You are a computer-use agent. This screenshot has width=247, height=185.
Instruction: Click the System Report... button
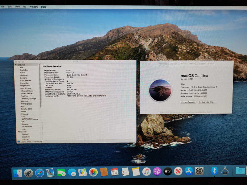pyautogui.click(x=188, y=102)
